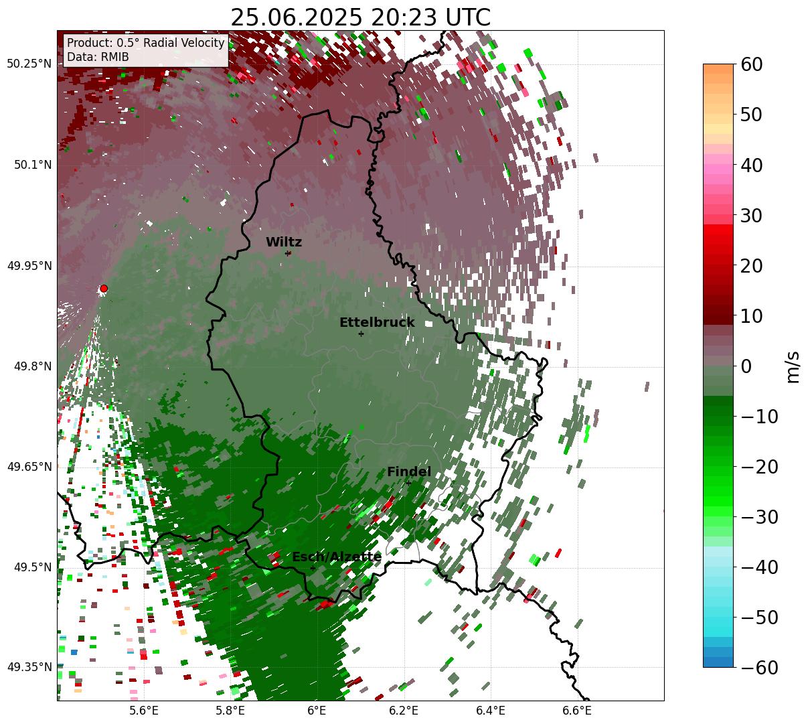Select the Ettelbruck city label
Image resolution: width=808 pixels, height=724 pixels.
click(x=377, y=323)
